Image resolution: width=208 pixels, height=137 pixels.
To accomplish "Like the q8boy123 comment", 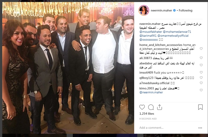I will pyautogui.click(x=201, y=78).
